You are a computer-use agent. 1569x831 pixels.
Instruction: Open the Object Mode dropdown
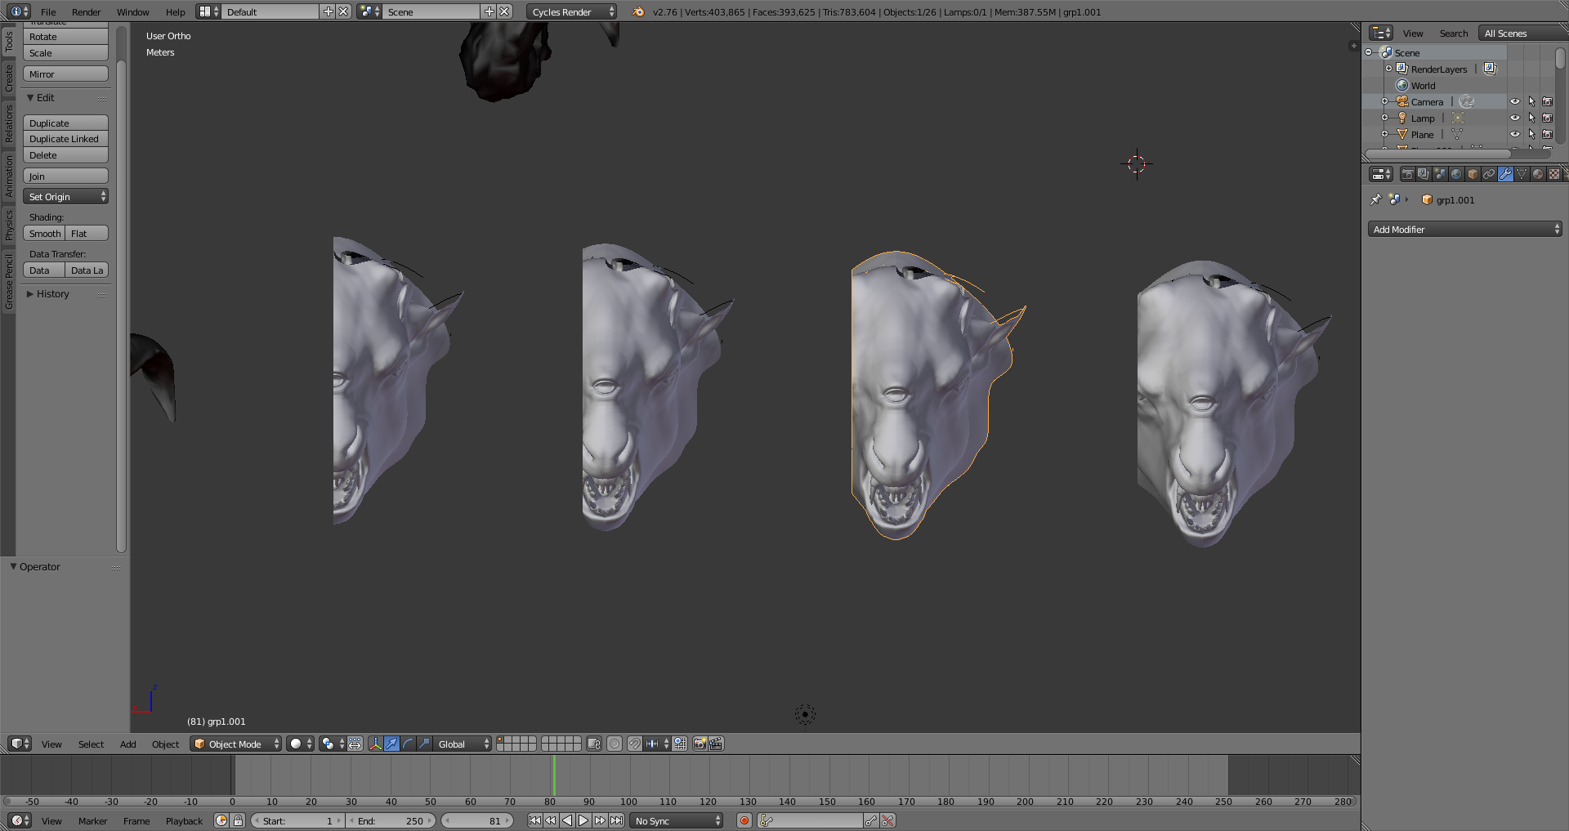point(235,744)
